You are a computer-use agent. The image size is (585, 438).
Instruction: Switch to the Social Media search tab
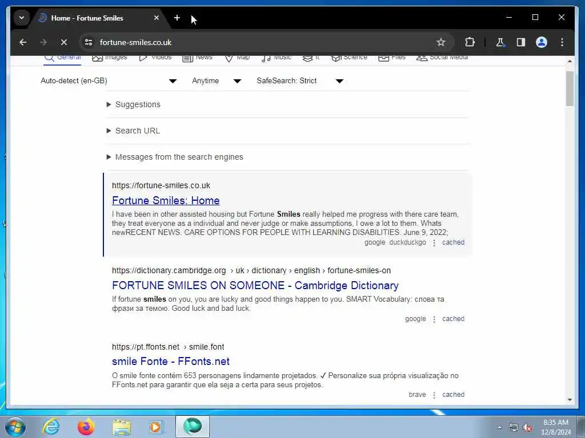click(442, 58)
